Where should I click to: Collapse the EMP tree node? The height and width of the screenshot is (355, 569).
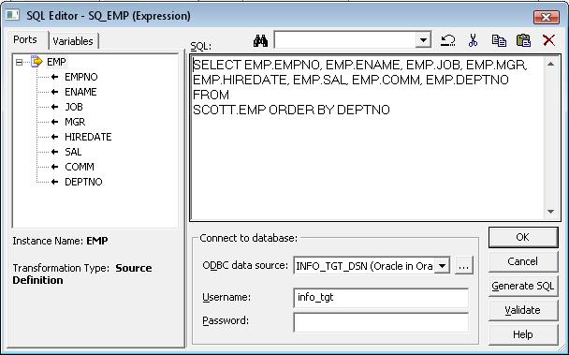pyautogui.click(x=20, y=63)
